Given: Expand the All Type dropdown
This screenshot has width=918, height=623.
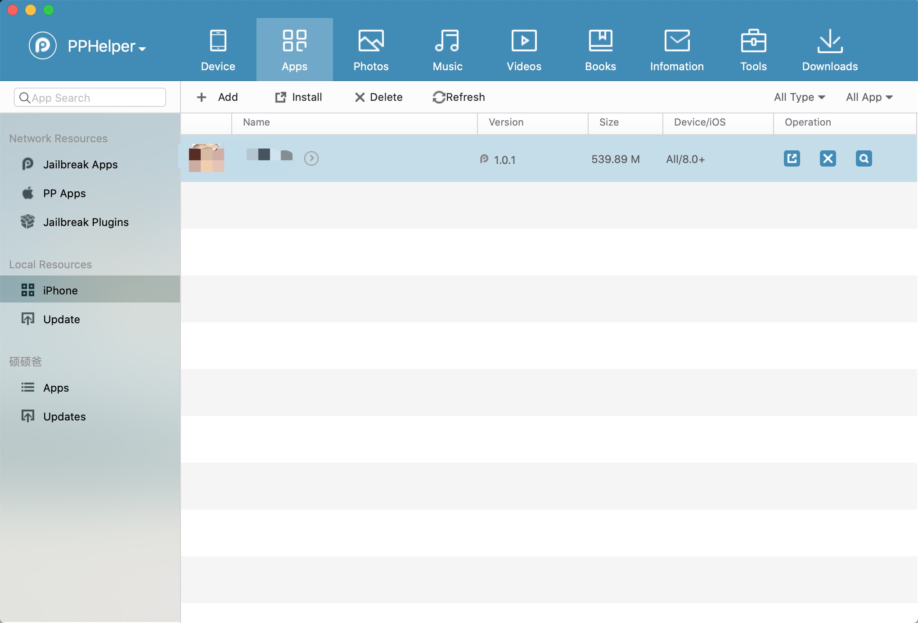Looking at the screenshot, I should point(799,97).
